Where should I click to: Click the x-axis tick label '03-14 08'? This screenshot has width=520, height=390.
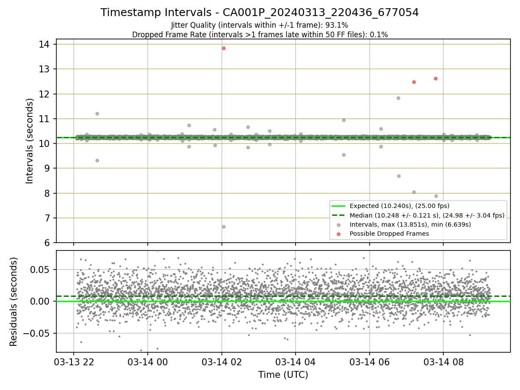coord(443,362)
